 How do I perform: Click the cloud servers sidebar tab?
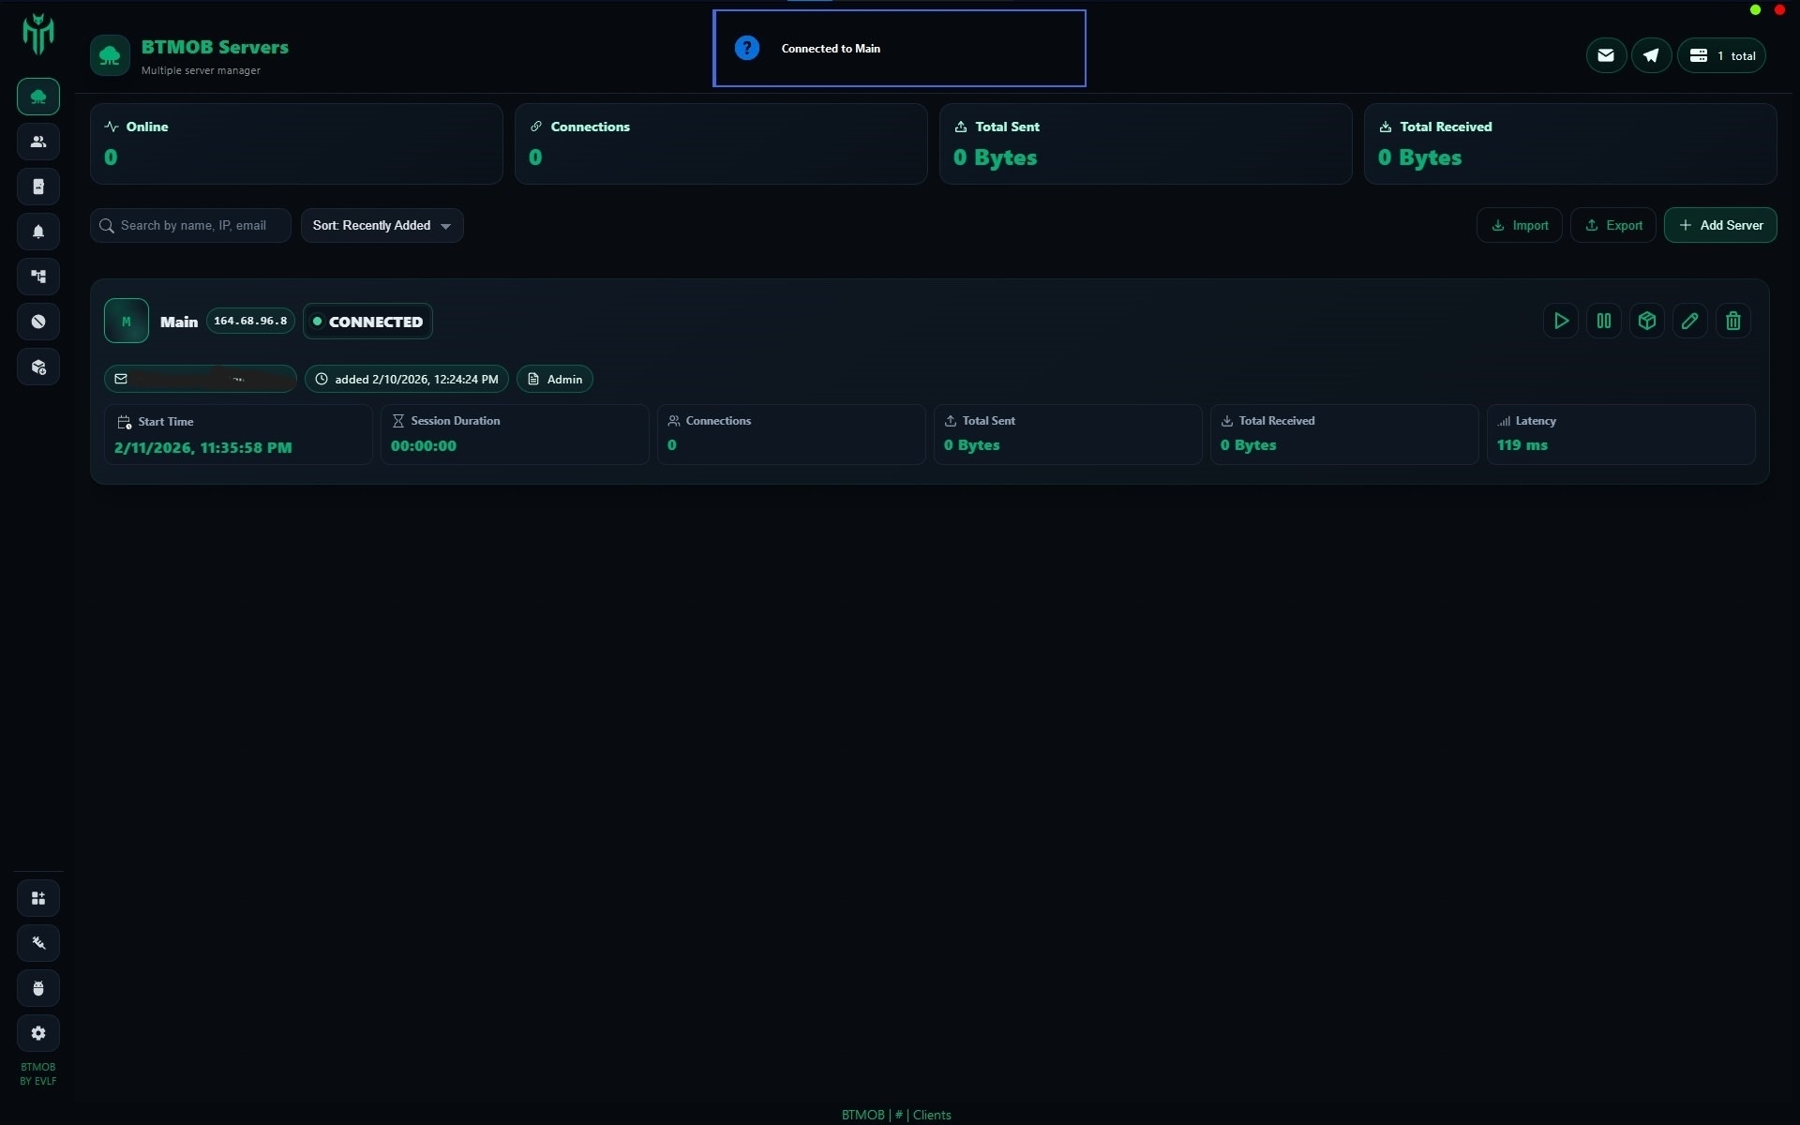(x=38, y=97)
